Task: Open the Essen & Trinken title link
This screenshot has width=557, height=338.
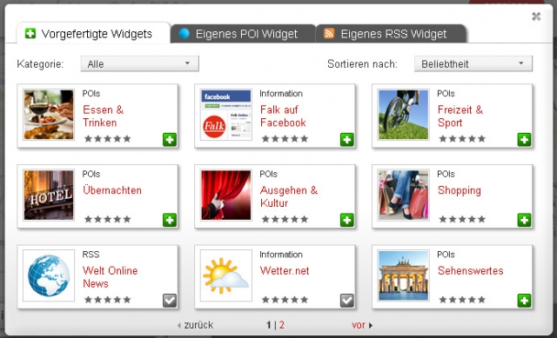Action: (103, 116)
